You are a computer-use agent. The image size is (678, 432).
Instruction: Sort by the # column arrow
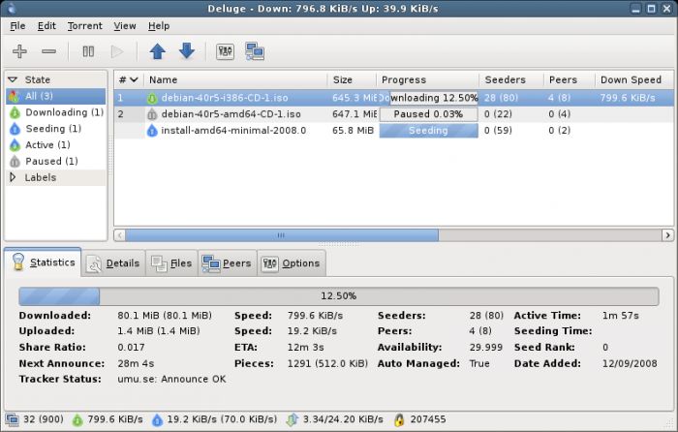pos(134,79)
